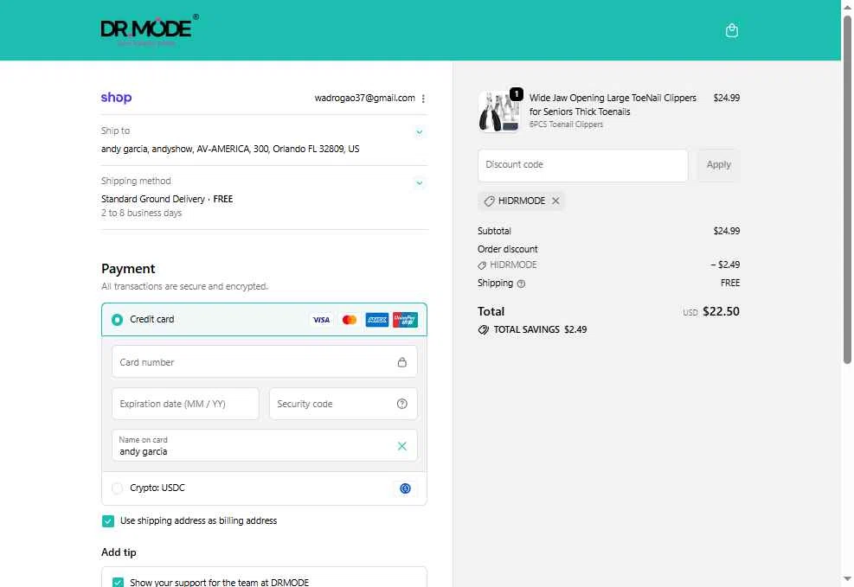Expand the Ship to address section
This screenshot has height=587, width=854.
(x=420, y=132)
